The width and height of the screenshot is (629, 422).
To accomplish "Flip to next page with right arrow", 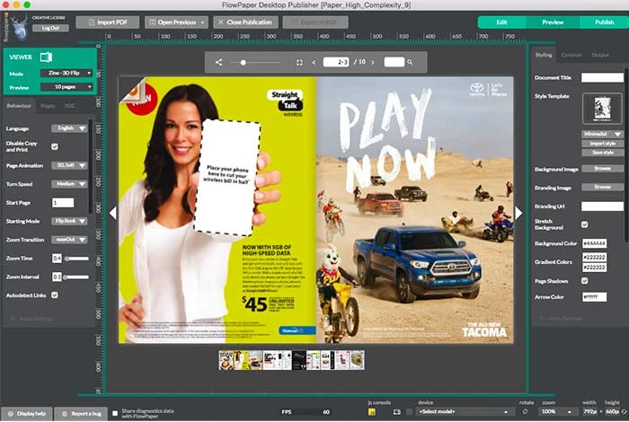I will pyautogui.click(x=518, y=213).
